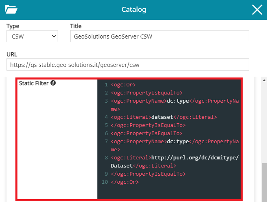267x202 pixels.
Task: Click the closing ogc:Or tag on line 10
Action: 125,182
